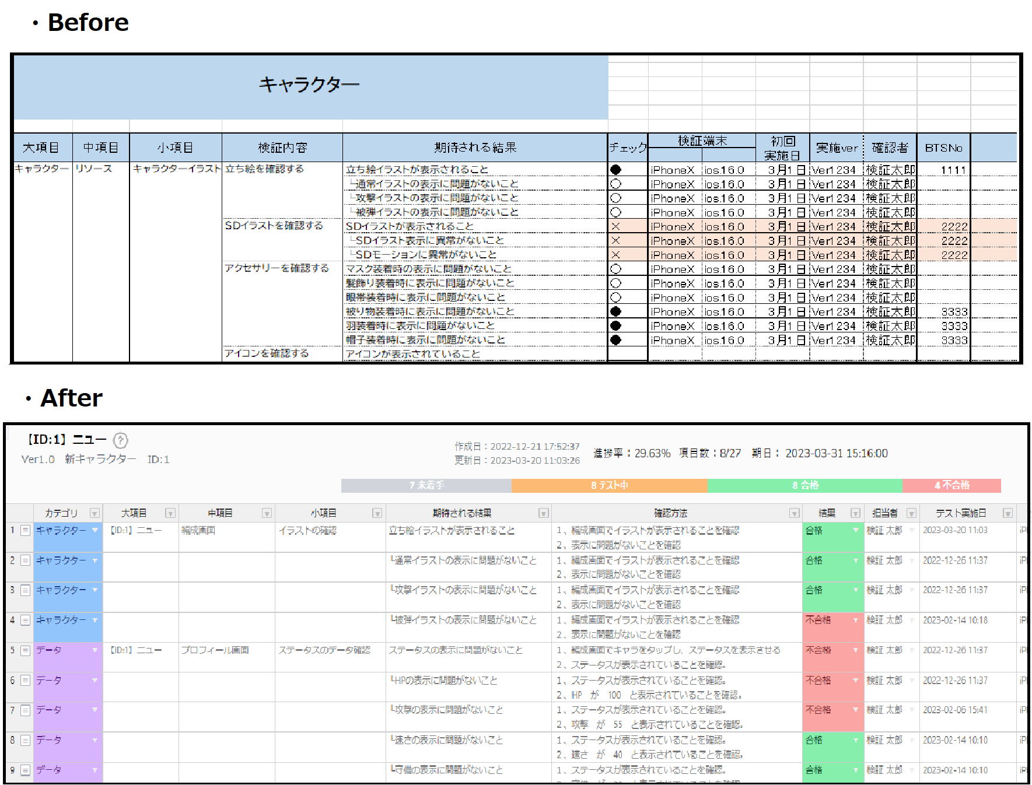This screenshot has width=1032, height=785.
Task: Click the 1111 BTSNo cell
Action: click(x=943, y=170)
